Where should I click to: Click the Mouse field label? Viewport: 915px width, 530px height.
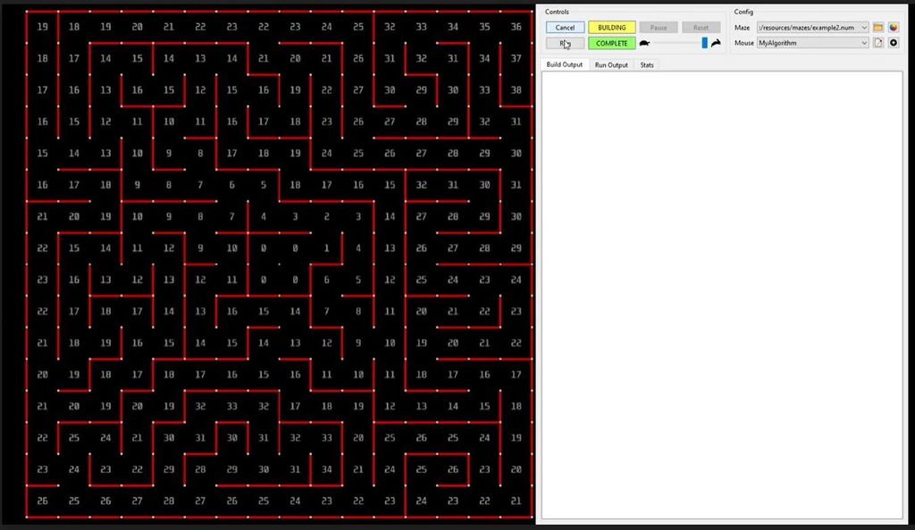(744, 43)
